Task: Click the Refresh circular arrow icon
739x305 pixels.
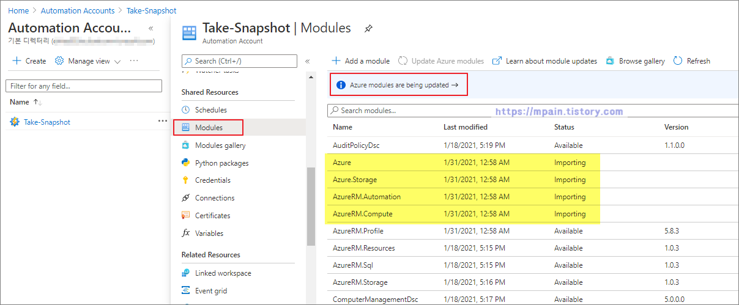Action: tap(678, 61)
